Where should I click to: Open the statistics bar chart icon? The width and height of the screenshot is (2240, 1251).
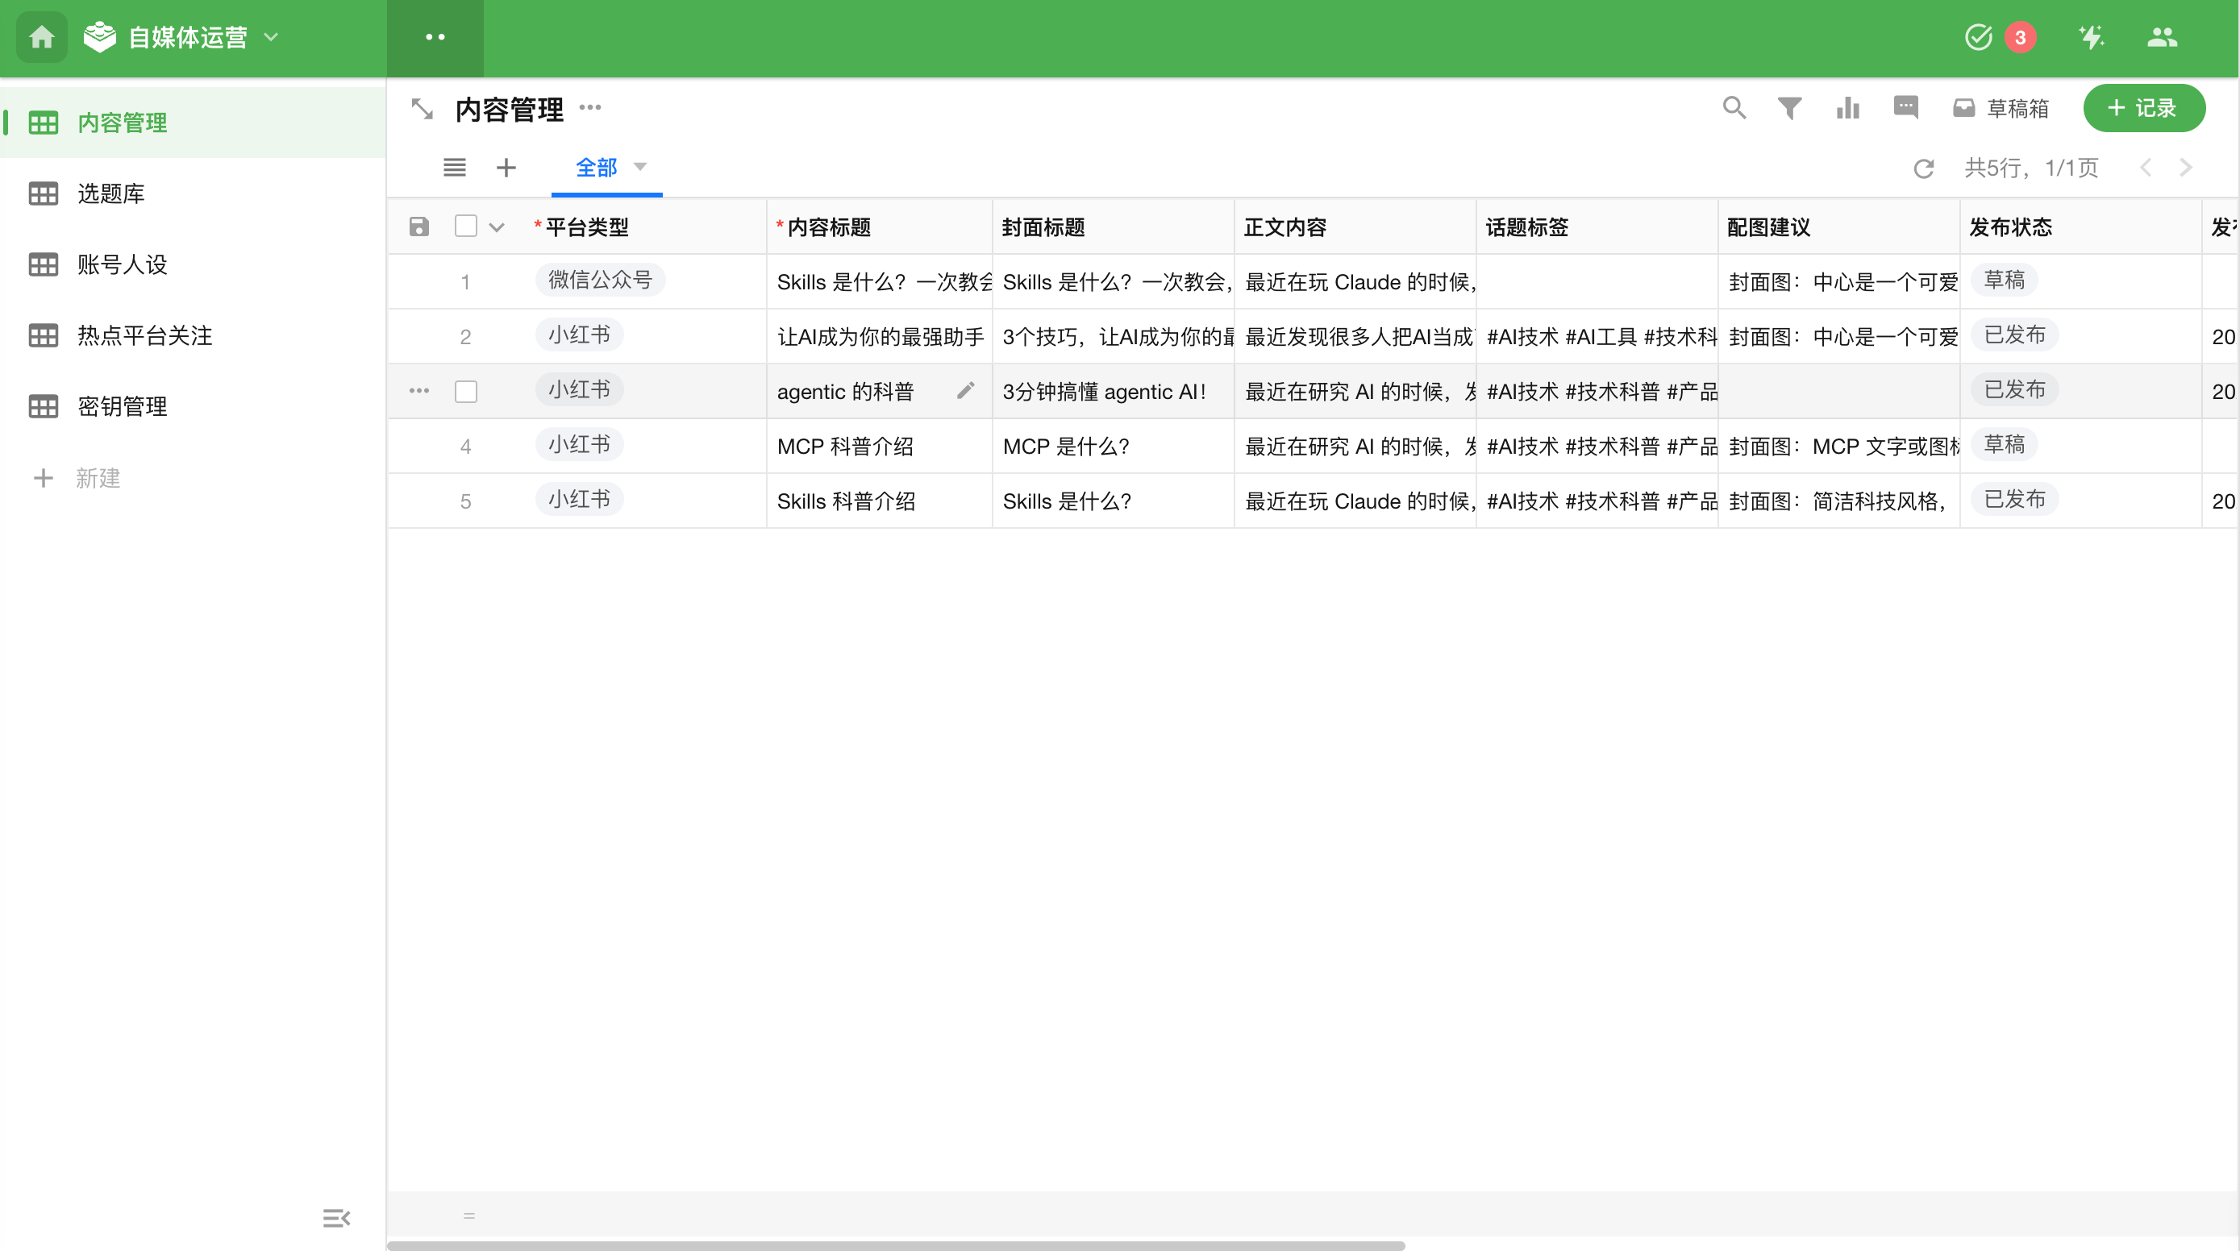[1847, 108]
